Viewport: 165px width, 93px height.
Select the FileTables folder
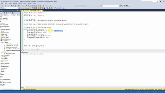(5, 34)
